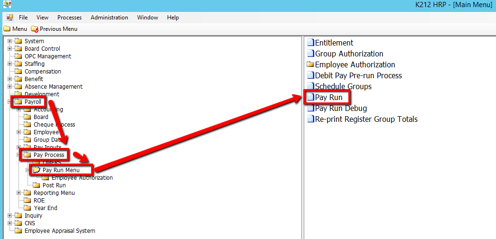
Task: Click the Menu toolbar button
Action: pyautogui.click(x=15, y=29)
